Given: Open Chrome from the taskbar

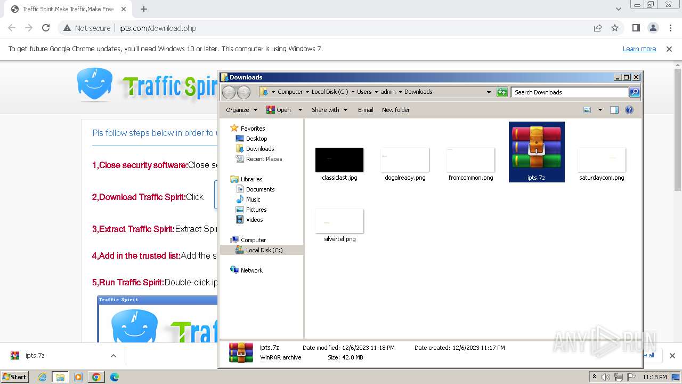Looking at the screenshot, I should 96,377.
